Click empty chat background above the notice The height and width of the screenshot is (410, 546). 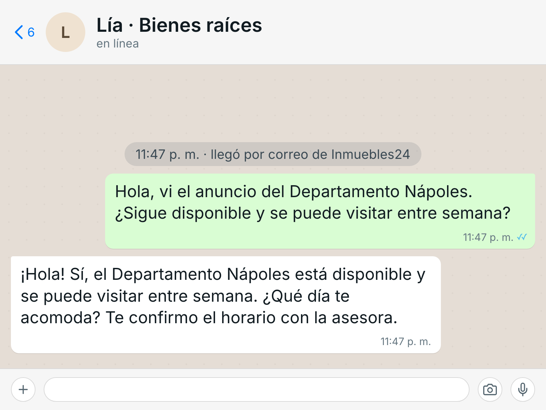[273, 102]
